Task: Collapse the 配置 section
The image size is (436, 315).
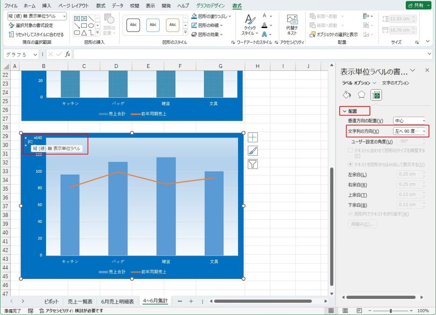Action: (344, 111)
